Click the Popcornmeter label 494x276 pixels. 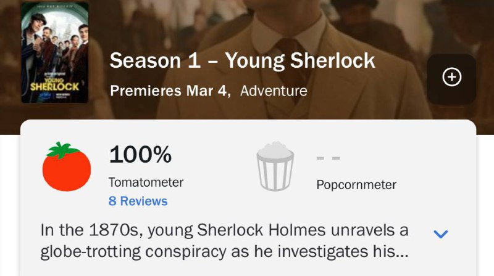point(356,185)
